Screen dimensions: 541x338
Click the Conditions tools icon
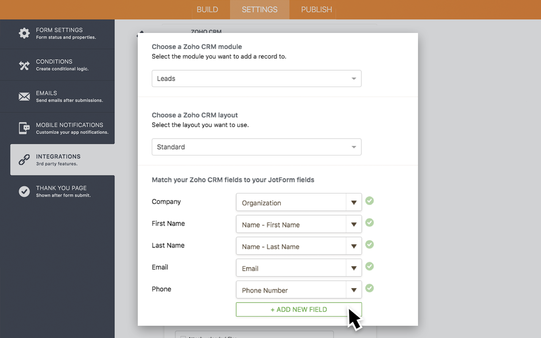click(x=25, y=65)
